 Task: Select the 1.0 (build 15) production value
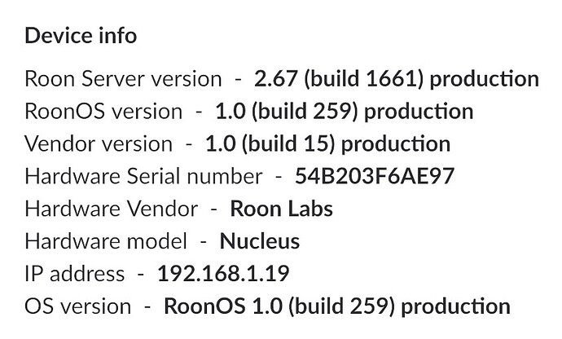[x=327, y=144]
